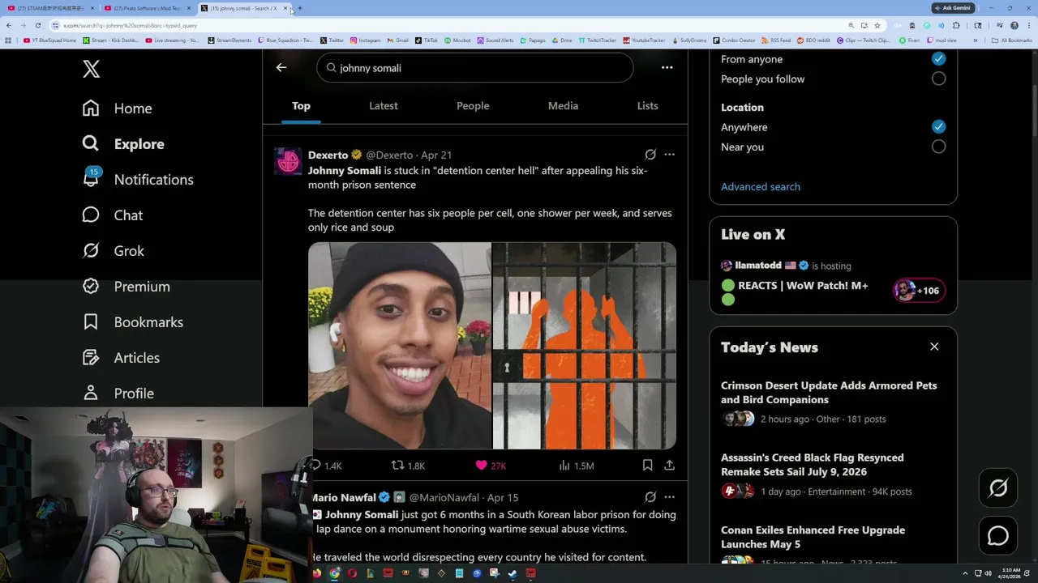Switch to People tab
Screen dimensions: 1038x583
pos(473,106)
